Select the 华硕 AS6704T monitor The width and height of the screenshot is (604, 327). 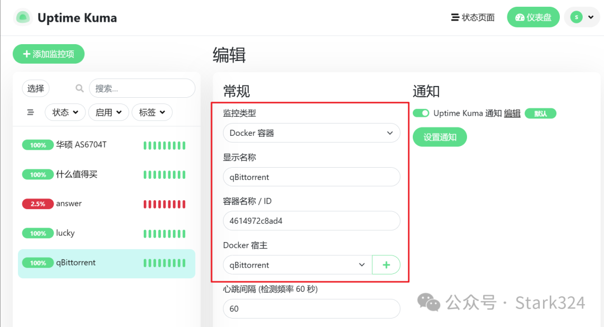106,145
